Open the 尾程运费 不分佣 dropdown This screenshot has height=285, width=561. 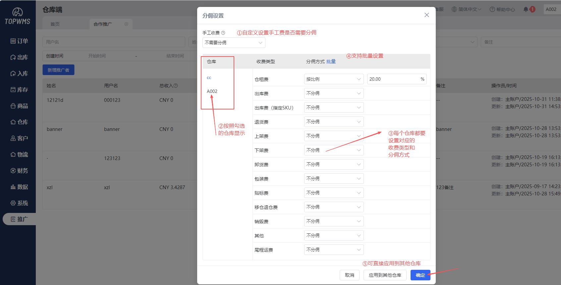(333, 250)
